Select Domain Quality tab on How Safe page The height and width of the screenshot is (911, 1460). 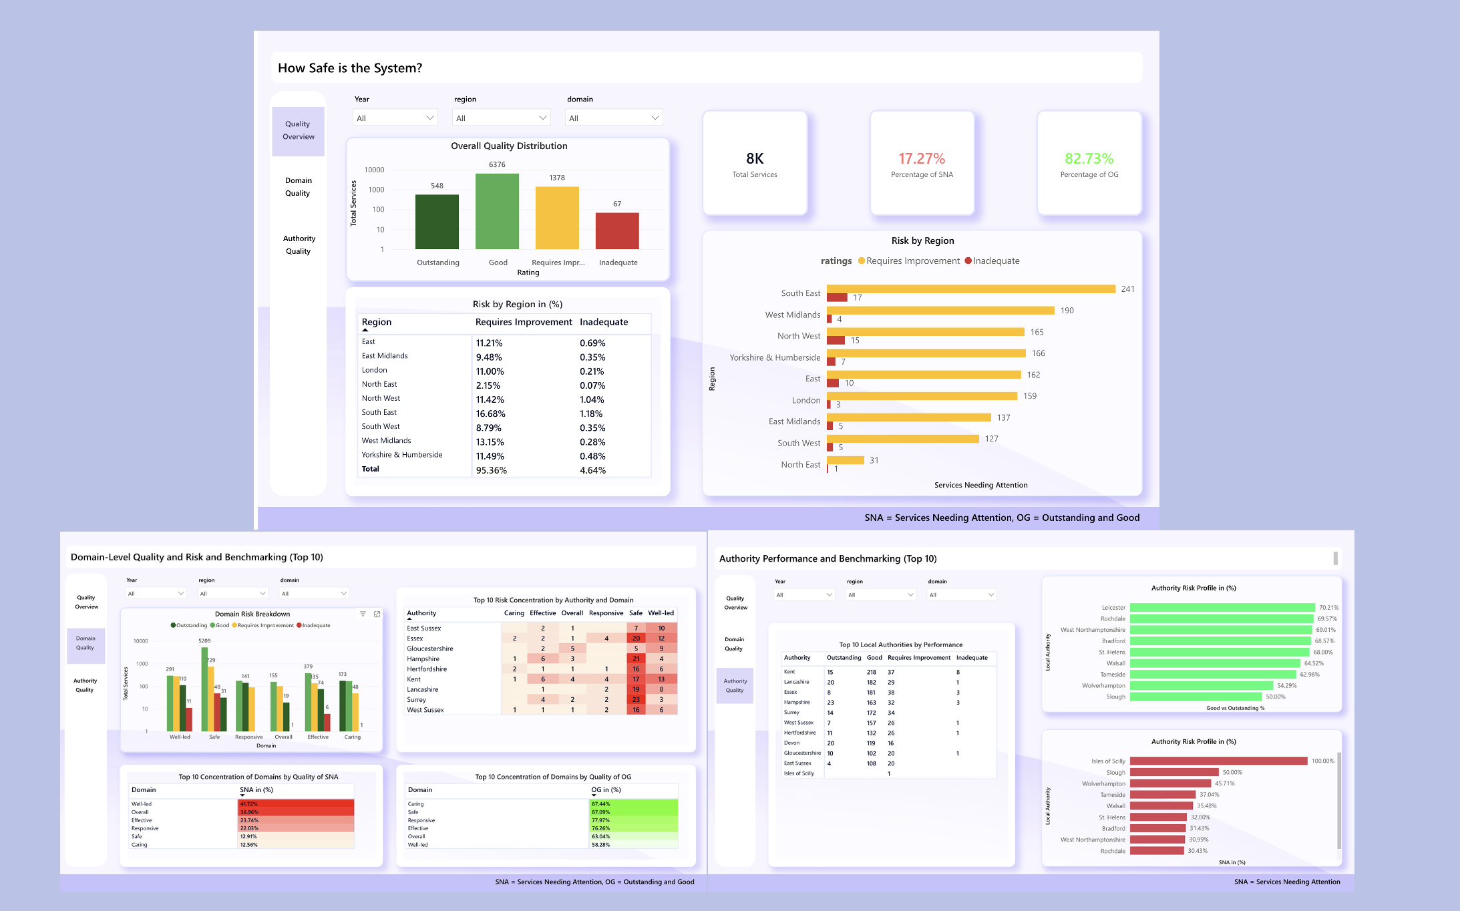coord(298,187)
